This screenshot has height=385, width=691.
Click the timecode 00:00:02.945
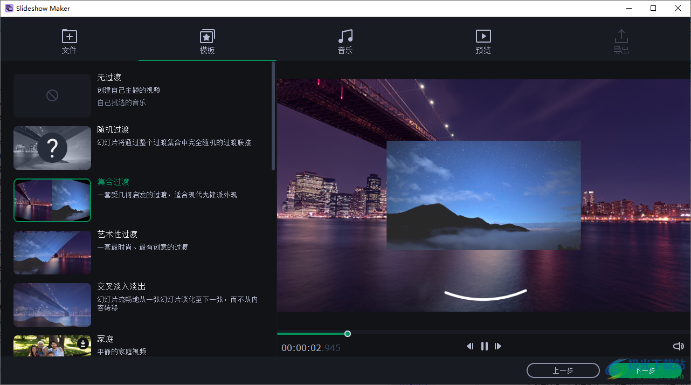coord(311,348)
